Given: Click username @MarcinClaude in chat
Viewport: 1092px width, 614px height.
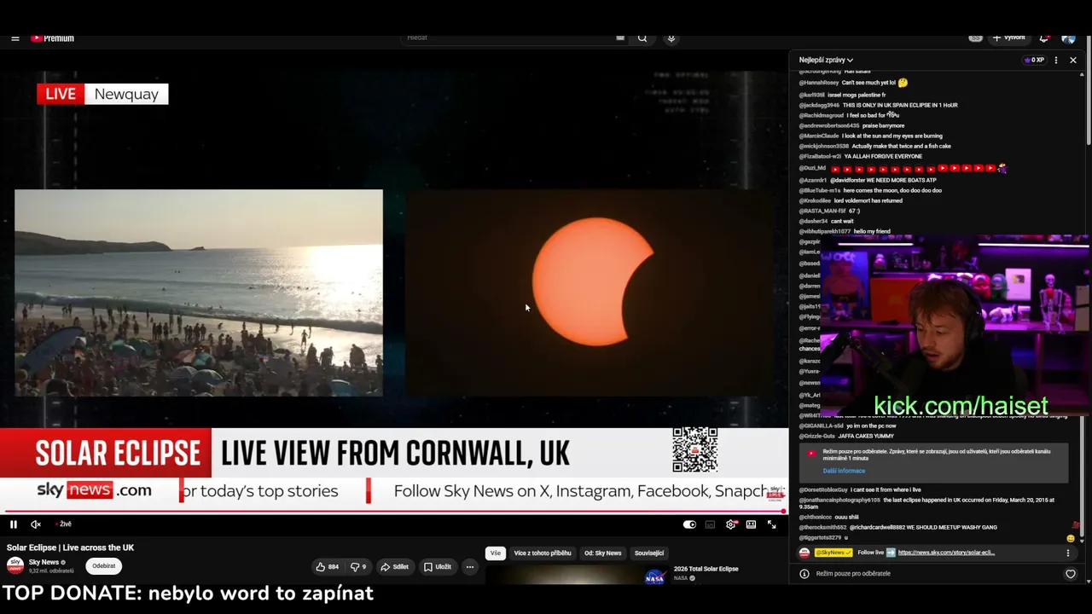Looking at the screenshot, I should 819,136.
